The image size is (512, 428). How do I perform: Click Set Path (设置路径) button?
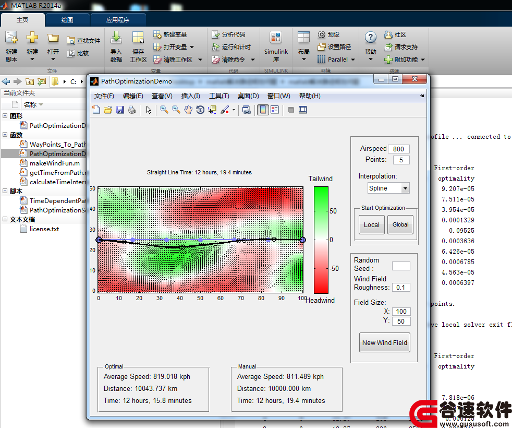click(x=334, y=47)
